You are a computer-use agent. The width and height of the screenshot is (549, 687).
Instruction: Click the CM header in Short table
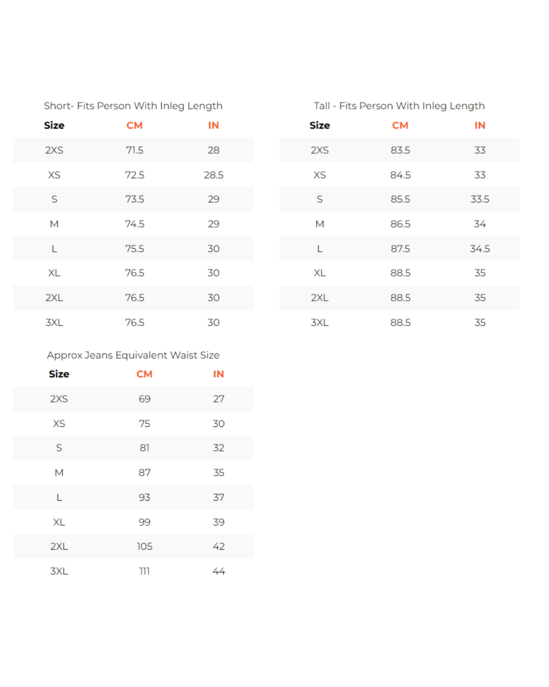[135, 125]
